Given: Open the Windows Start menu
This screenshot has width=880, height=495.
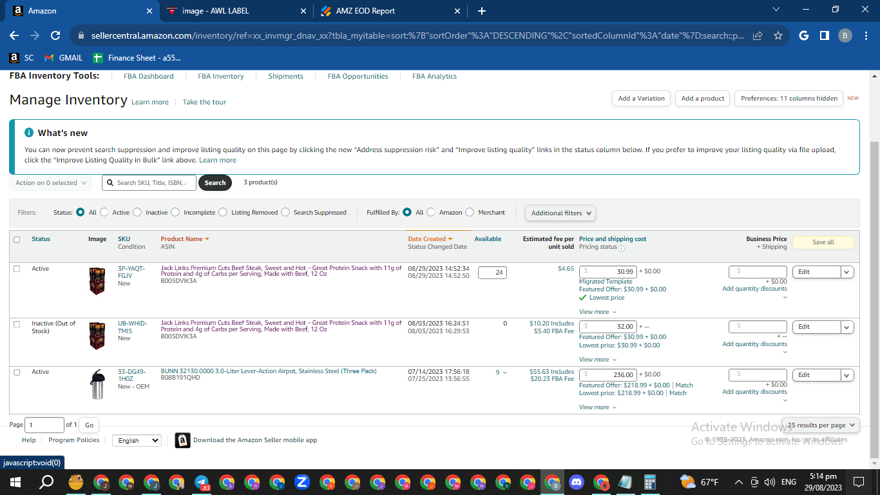Looking at the screenshot, I should 15,482.
